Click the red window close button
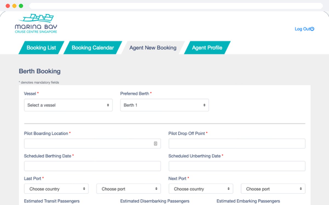329x205 pixels. pos(8,6)
